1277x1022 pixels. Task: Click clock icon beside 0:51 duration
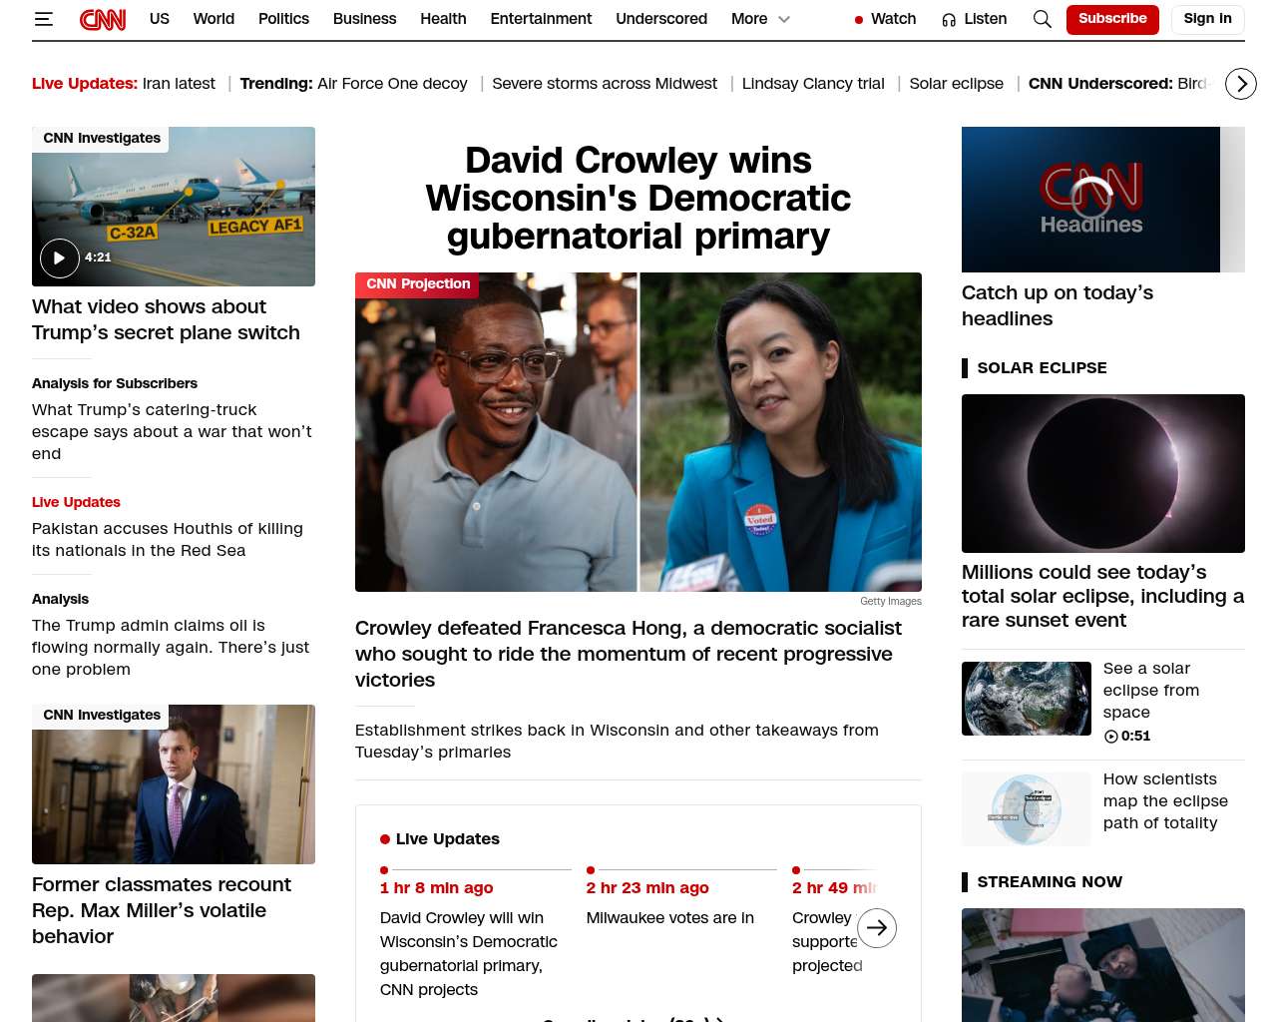click(x=1110, y=737)
